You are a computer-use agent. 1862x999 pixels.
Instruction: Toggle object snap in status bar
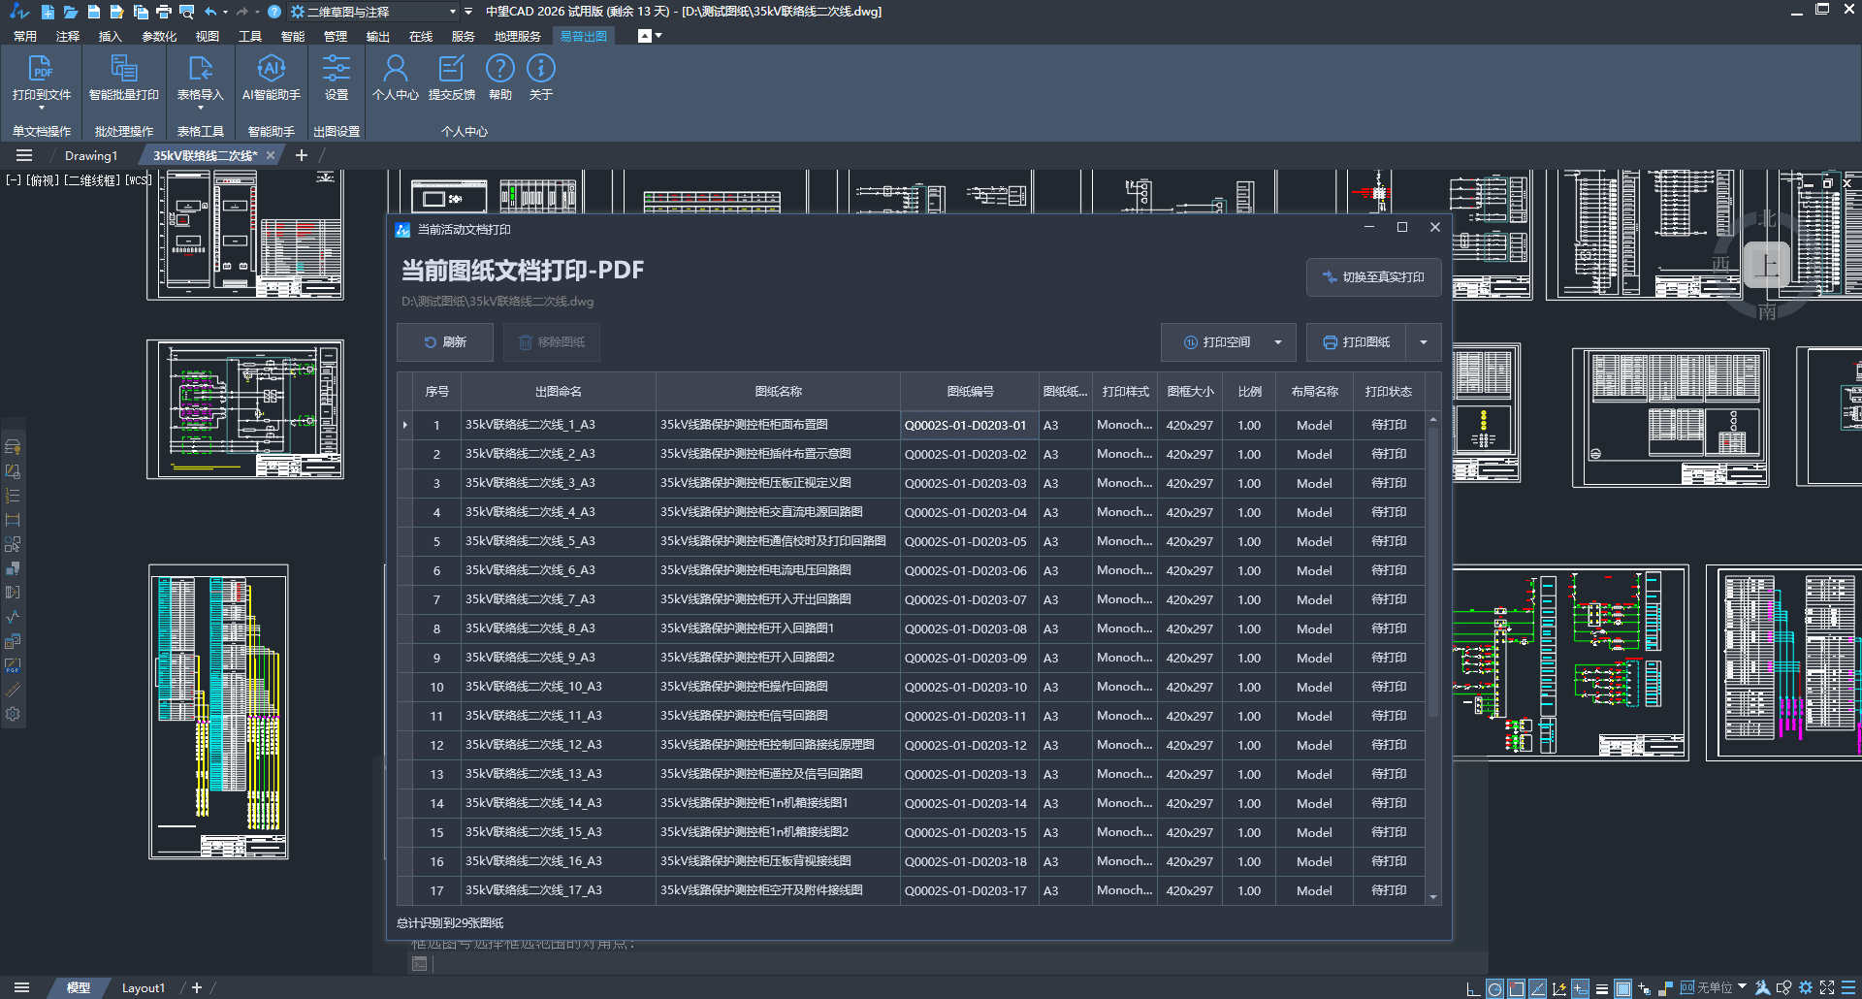pos(1517,988)
